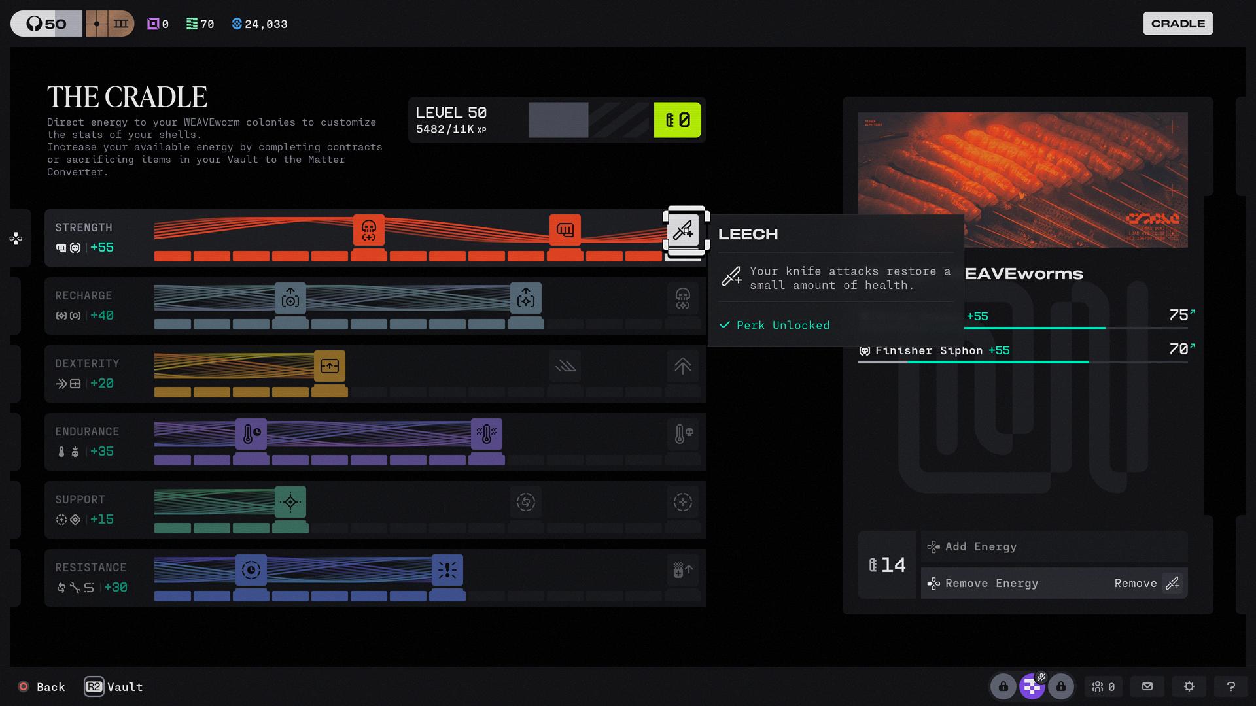
Task: Select first Recharge perk node
Action: coord(290,298)
